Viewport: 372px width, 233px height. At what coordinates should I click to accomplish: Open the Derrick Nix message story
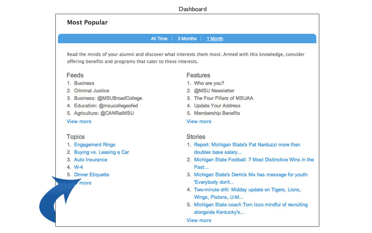pos(251,178)
